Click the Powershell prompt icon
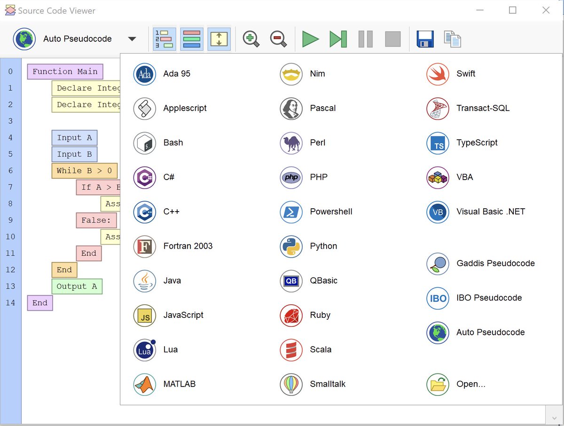This screenshot has width=564, height=426. point(291,212)
